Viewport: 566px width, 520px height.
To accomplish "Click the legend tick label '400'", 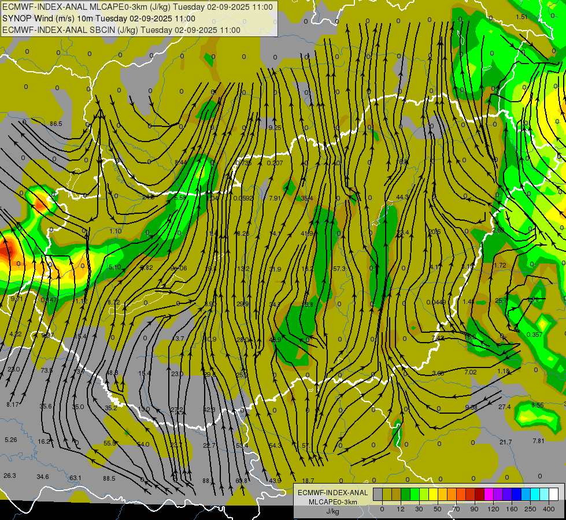I will [x=549, y=509].
